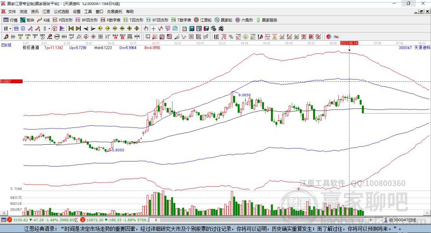The image size is (431, 233).
Task: Click the 300047 天源迪科 stock label
Action: [x=414, y=48]
